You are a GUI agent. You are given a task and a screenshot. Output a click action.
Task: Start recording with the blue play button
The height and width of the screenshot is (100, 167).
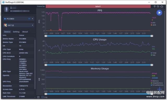159,13
